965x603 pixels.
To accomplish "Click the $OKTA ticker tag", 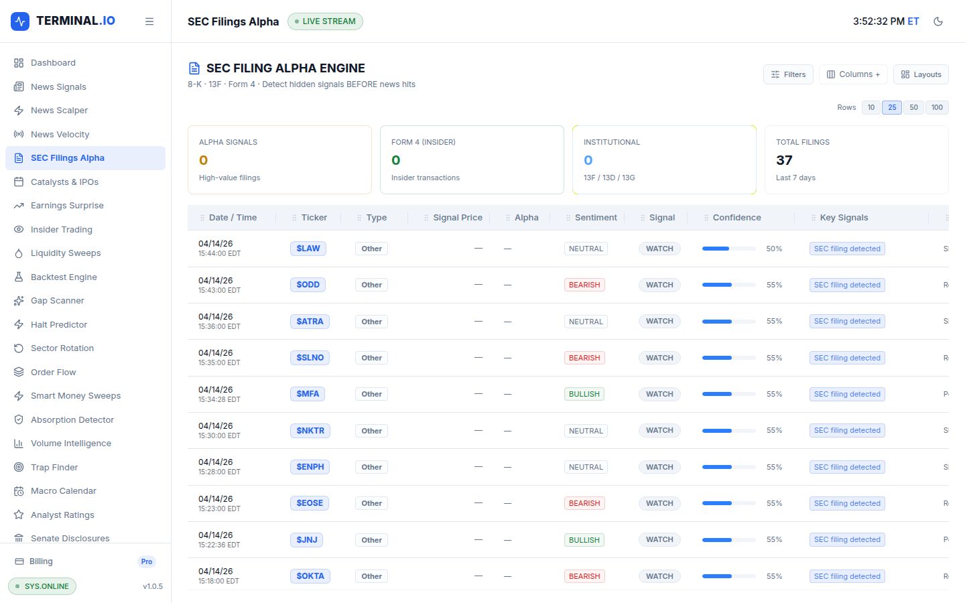I will [310, 576].
